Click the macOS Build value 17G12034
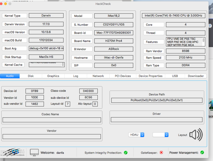Viewport: 213px width, 161px height. click(x=46, y=40)
